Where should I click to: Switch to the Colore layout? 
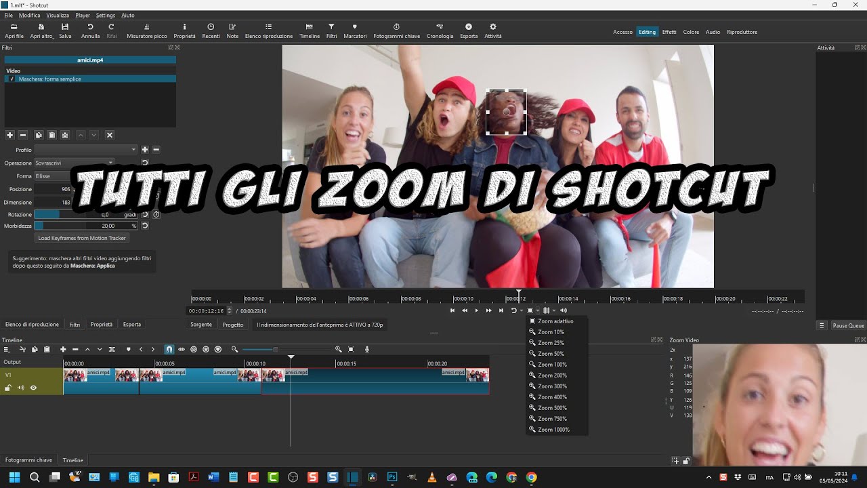click(691, 32)
